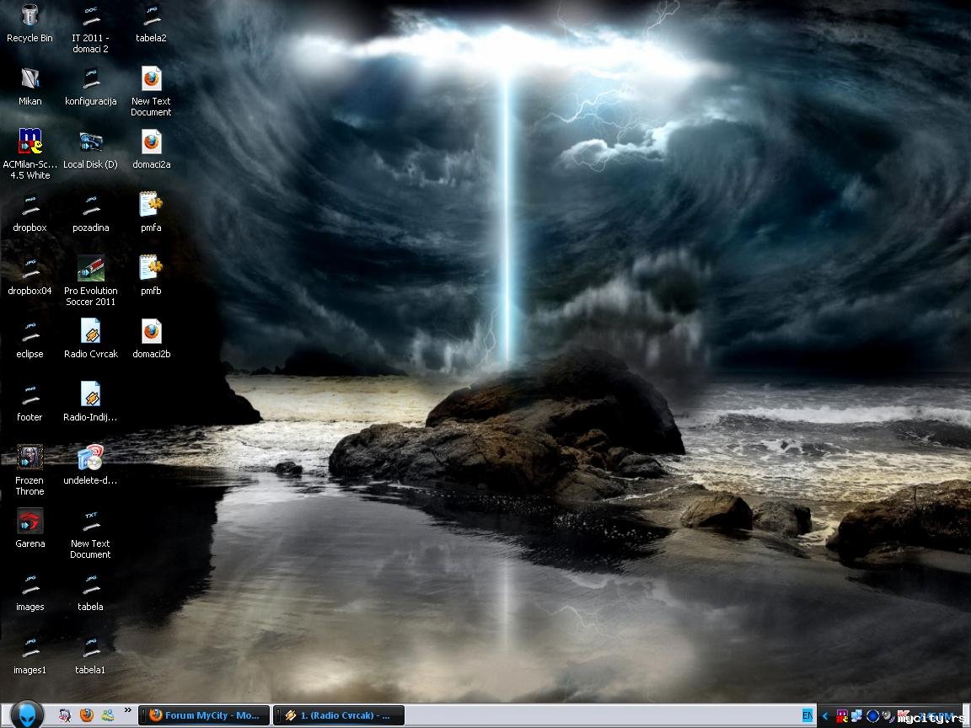Open the pmfa script file

coord(151,212)
